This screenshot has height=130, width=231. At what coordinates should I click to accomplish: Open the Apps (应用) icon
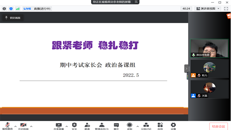click(x=160, y=126)
